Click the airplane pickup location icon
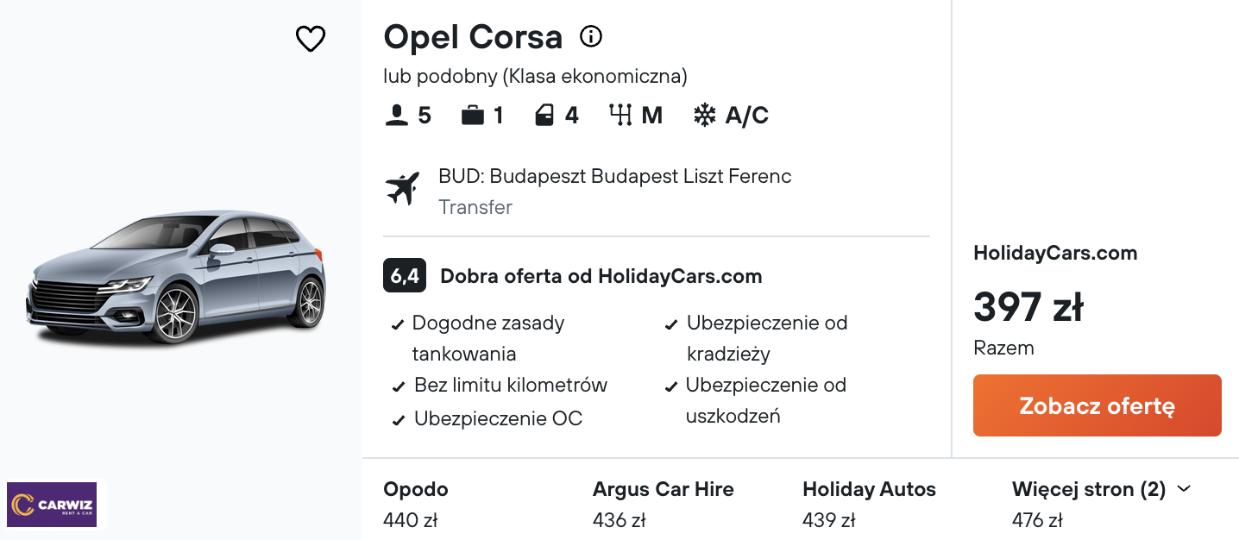The height and width of the screenshot is (540, 1239). (x=402, y=189)
